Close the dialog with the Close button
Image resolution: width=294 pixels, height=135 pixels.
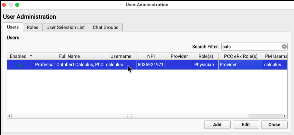(x=274, y=125)
